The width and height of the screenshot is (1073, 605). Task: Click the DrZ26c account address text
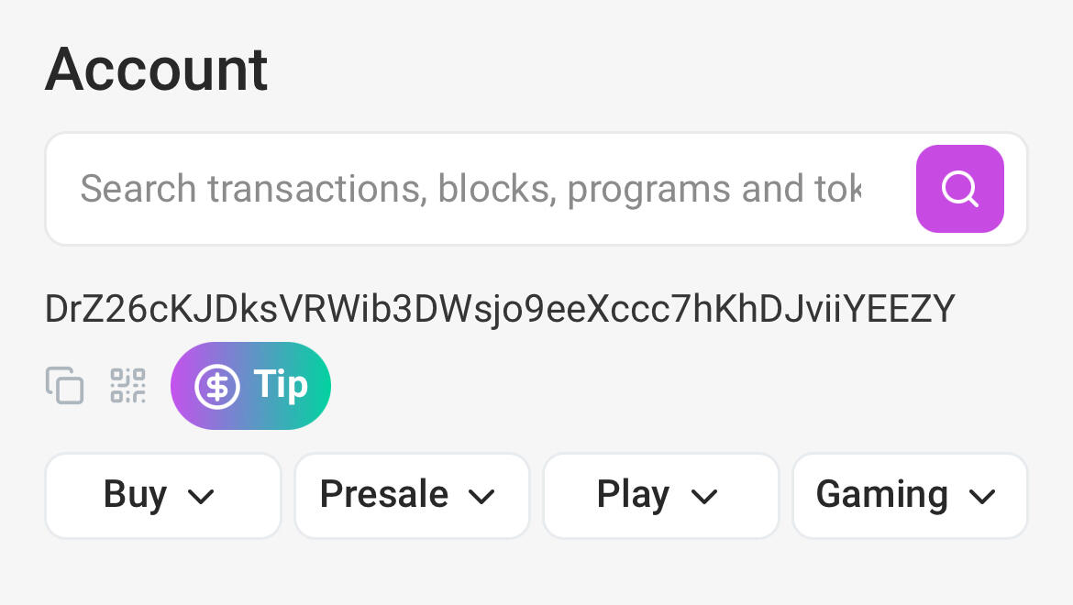click(500, 309)
